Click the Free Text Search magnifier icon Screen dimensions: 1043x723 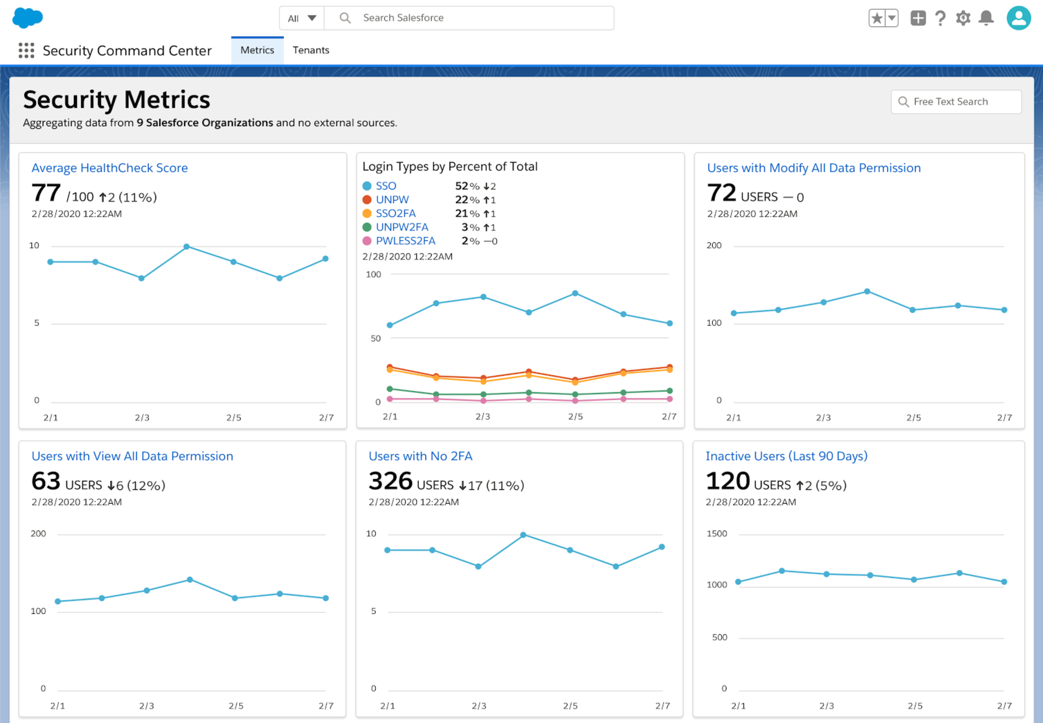coord(903,101)
